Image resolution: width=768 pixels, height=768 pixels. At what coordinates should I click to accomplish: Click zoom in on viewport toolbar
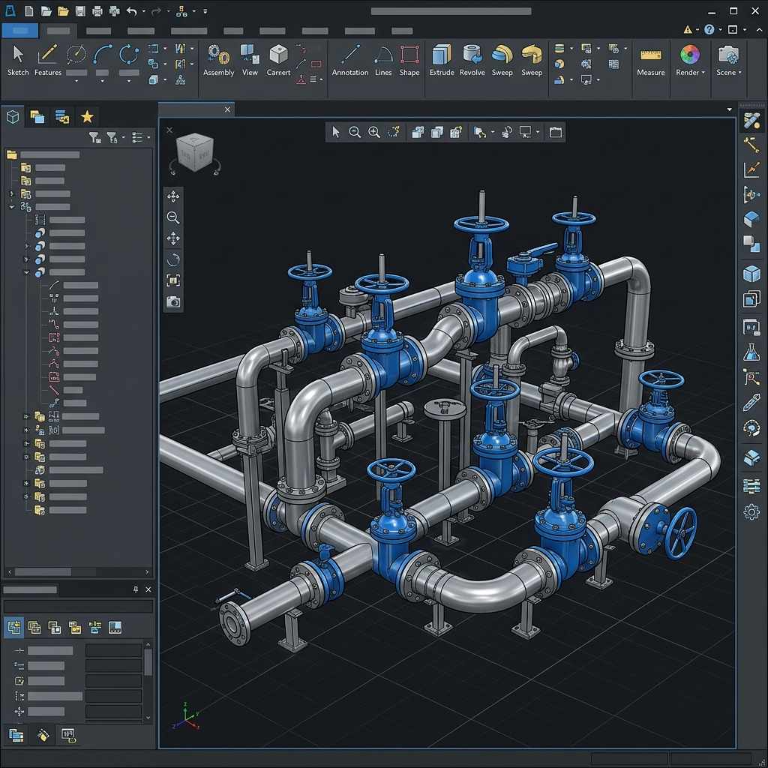point(374,132)
